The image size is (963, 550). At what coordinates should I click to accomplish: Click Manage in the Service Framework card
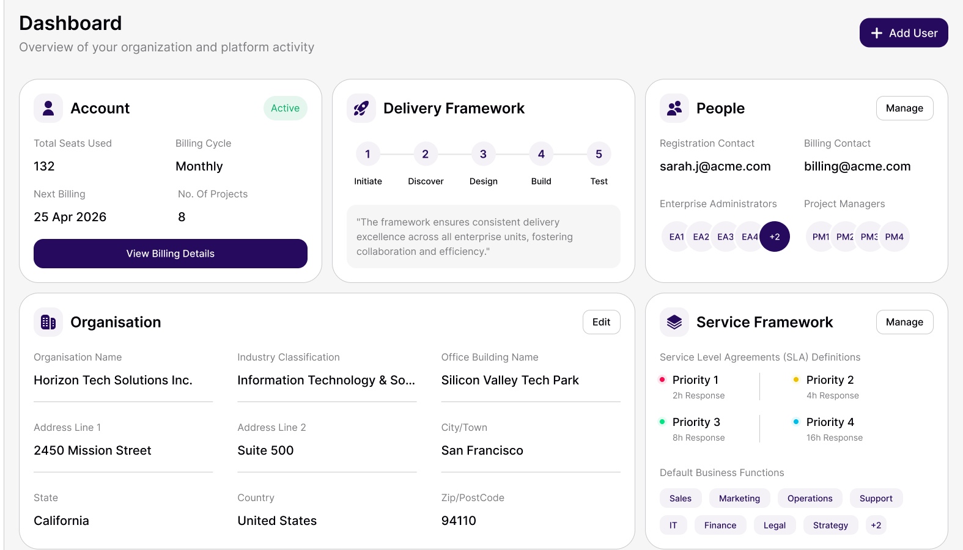click(904, 322)
